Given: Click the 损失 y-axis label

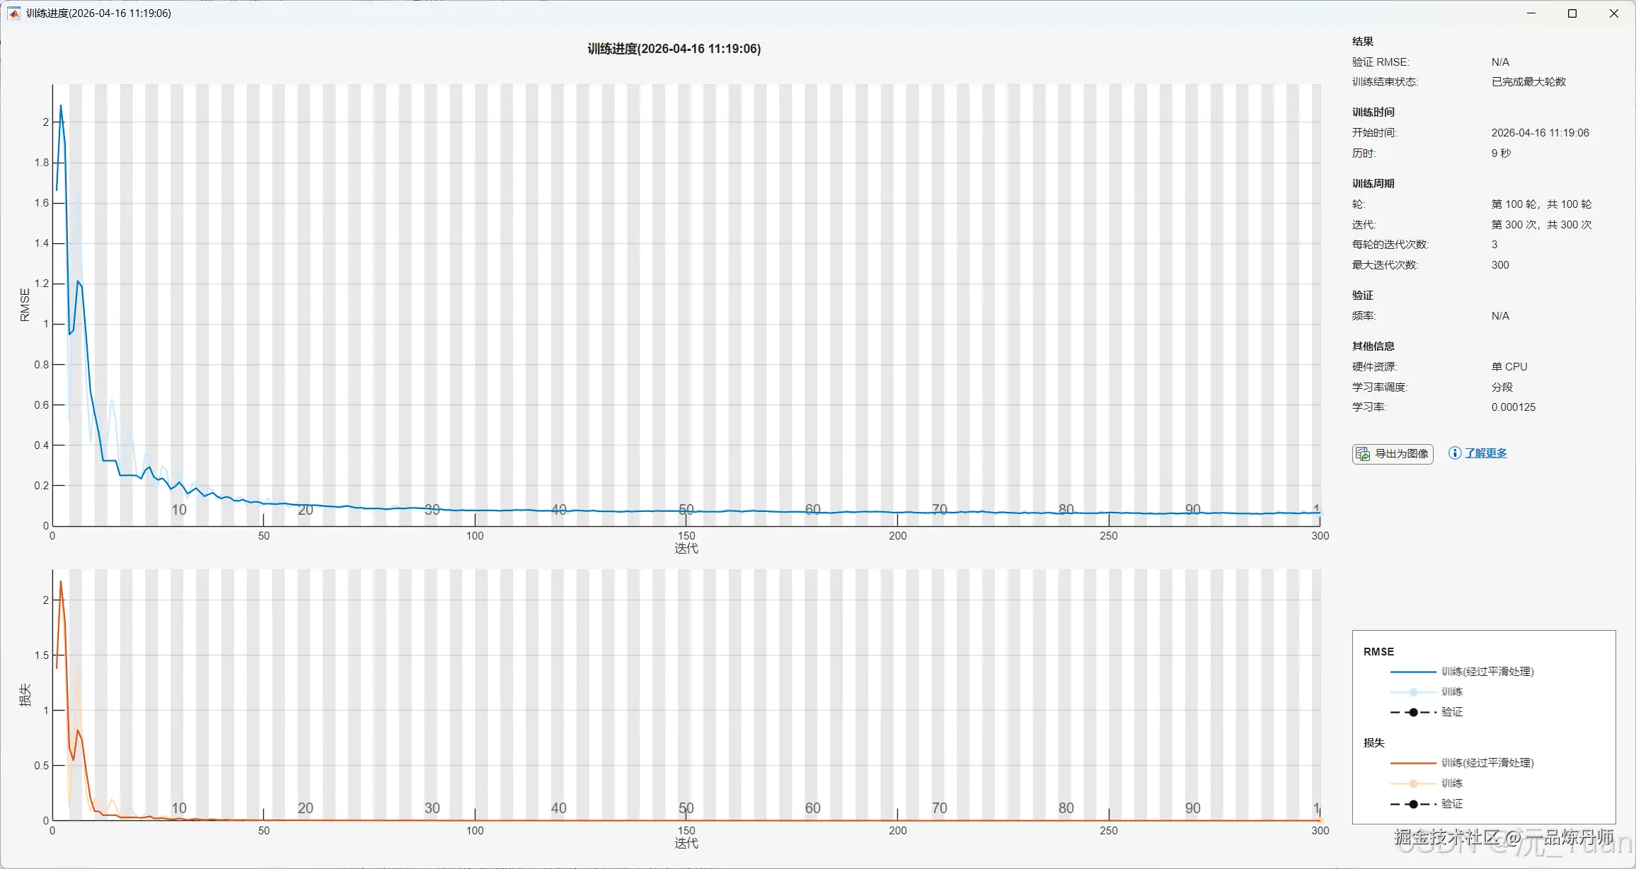Looking at the screenshot, I should click(x=25, y=695).
